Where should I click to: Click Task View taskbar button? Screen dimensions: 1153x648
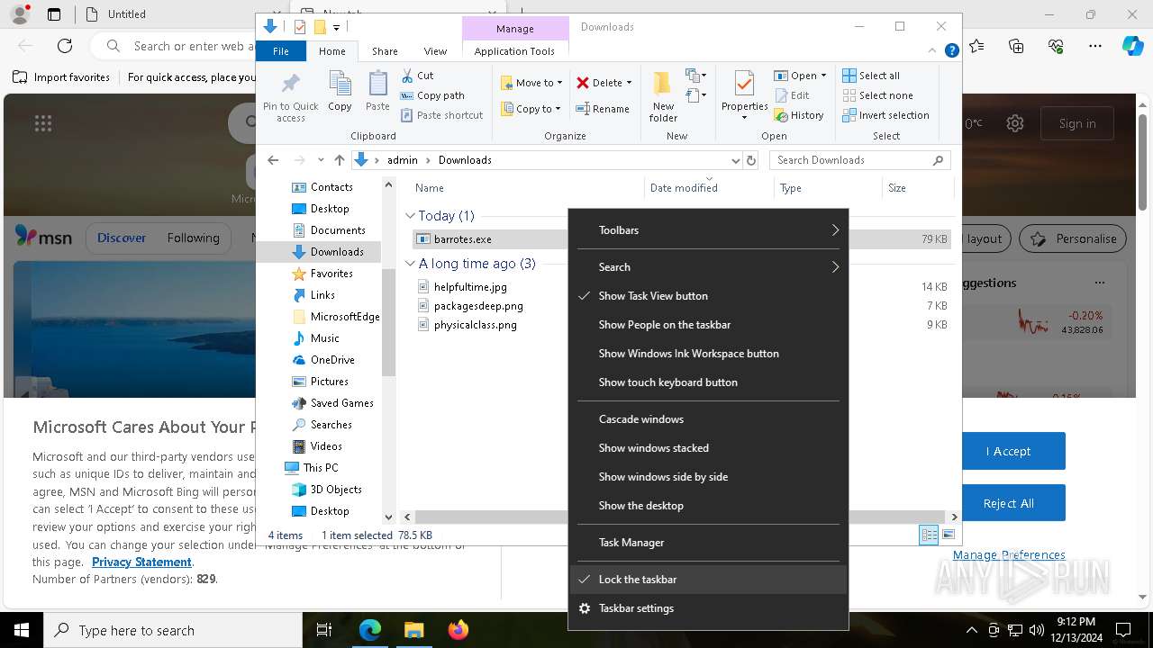(x=324, y=630)
